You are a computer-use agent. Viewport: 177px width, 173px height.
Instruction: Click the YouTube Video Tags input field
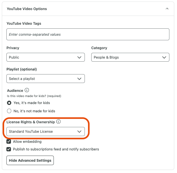tap(88, 34)
